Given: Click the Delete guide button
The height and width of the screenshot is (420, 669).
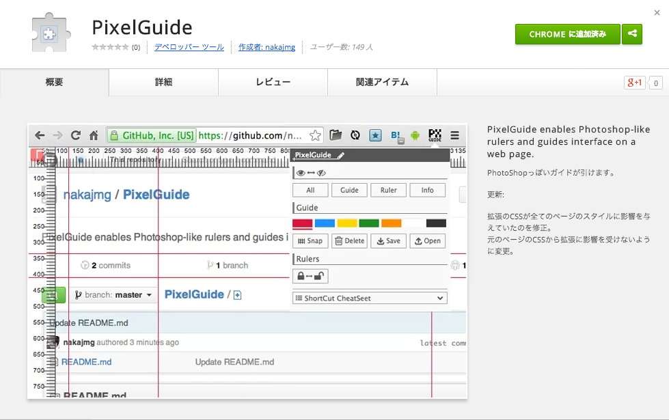Looking at the screenshot, I should 349,241.
